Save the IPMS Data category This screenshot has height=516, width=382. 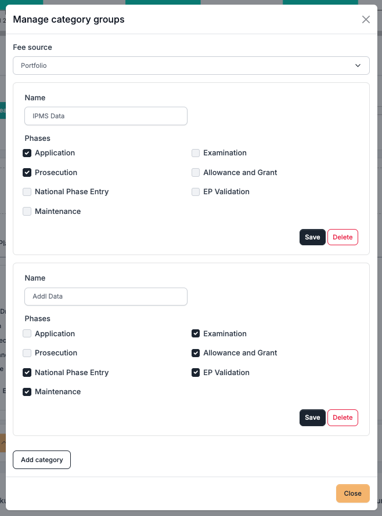pos(312,237)
